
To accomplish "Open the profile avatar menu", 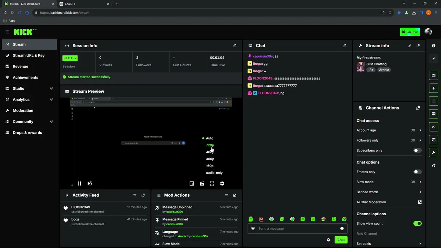I will [x=428, y=32].
